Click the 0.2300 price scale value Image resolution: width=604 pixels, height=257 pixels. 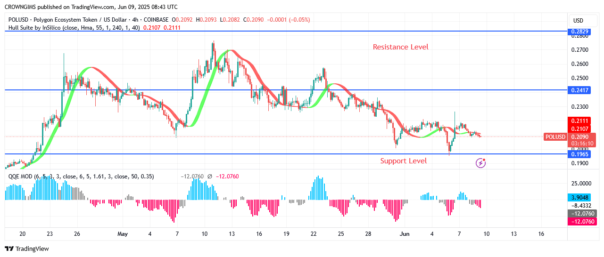580,107
